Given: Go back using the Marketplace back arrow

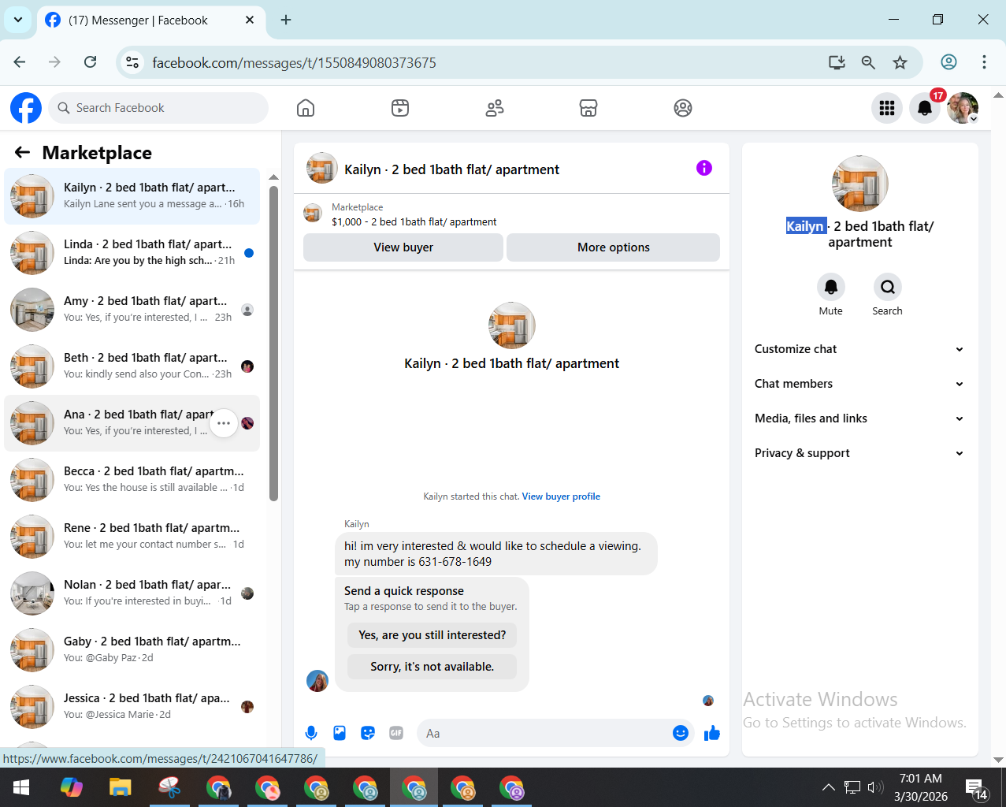Looking at the screenshot, I should click(22, 153).
